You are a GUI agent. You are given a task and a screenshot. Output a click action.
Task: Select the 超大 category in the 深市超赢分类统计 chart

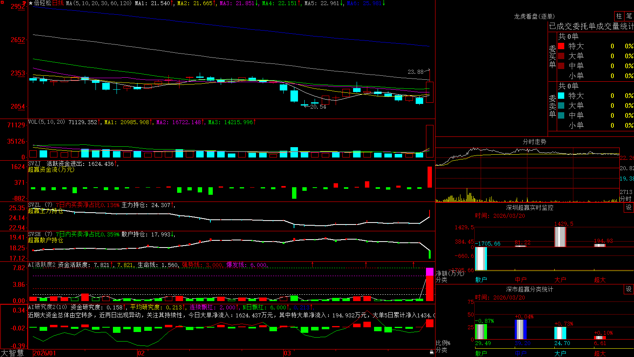[600, 353]
